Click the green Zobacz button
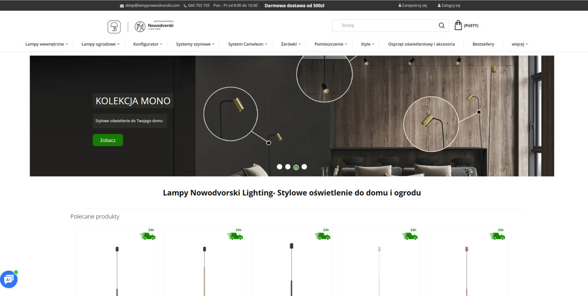The width and height of the screenshot is (588, 296). click(108, 140)
